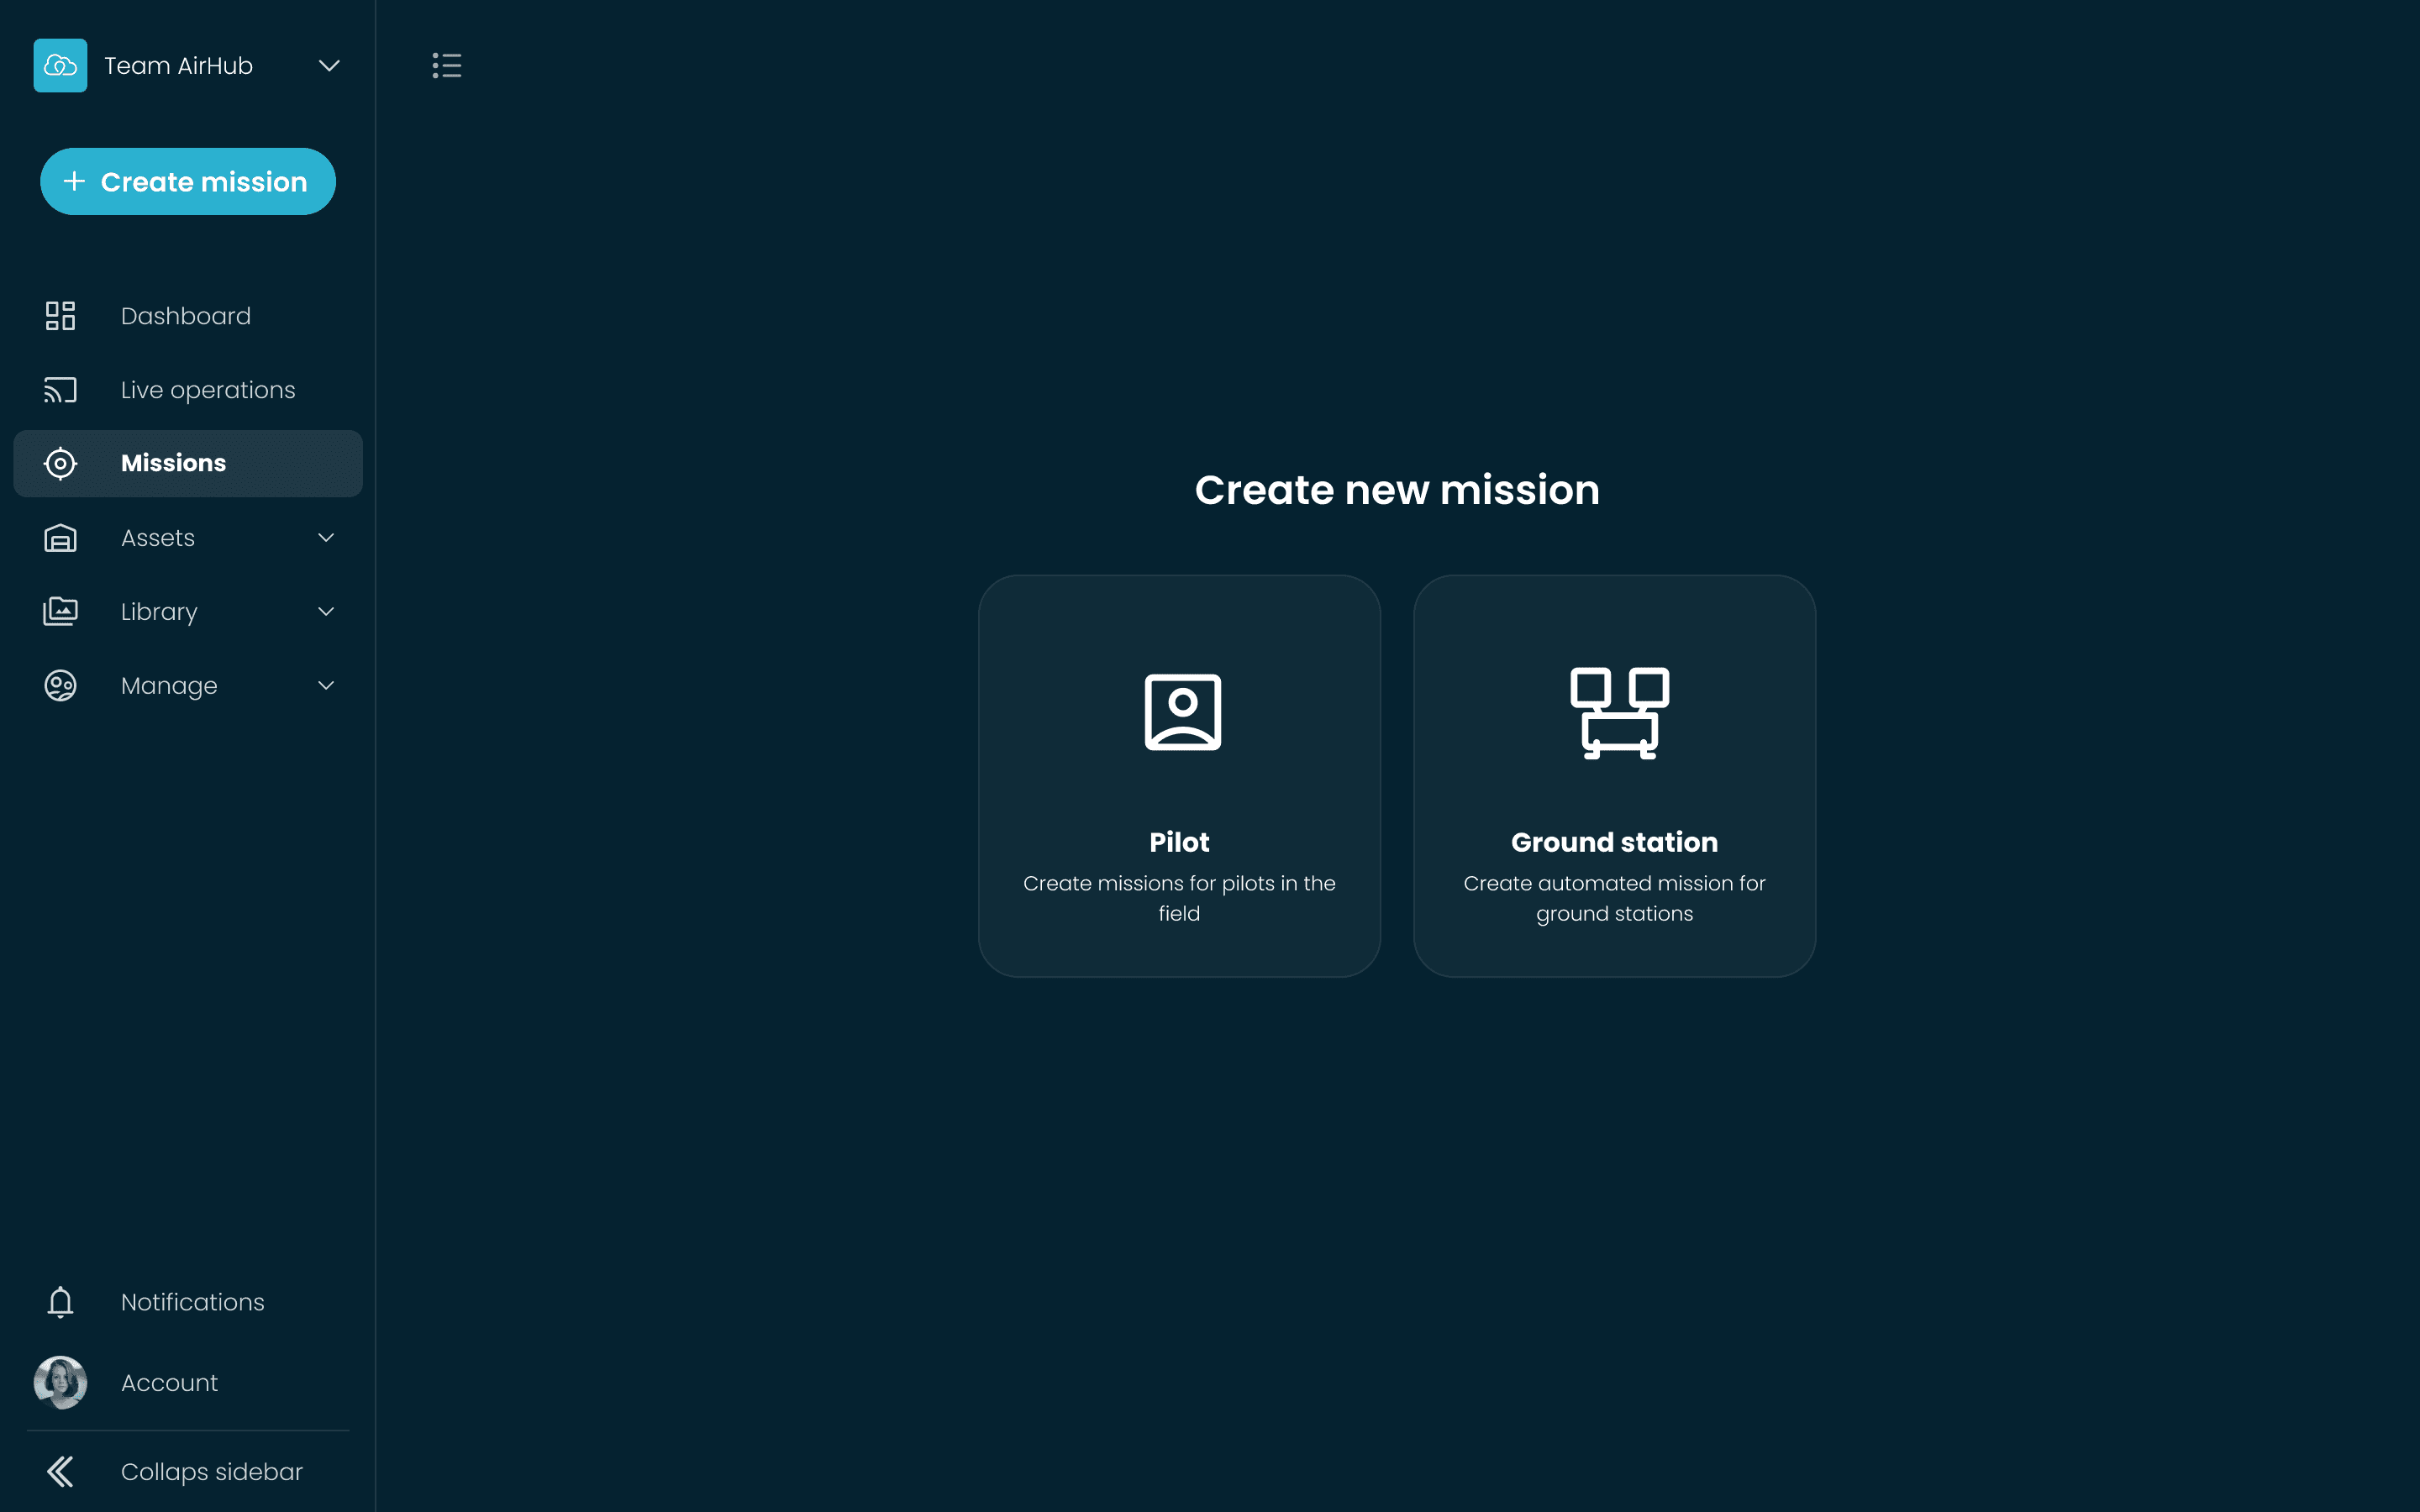Toggle the mission list view icon
Viewport: 2420px width, 1512px height.
coord(447,65)
